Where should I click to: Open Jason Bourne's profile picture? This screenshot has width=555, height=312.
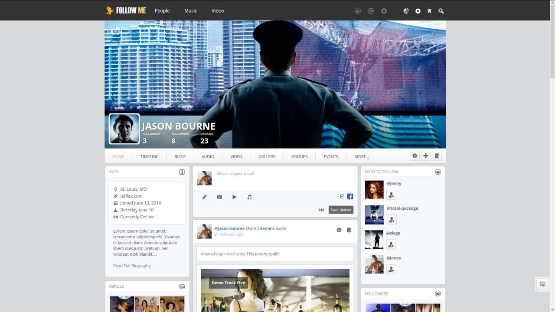[x=124, y=129]
